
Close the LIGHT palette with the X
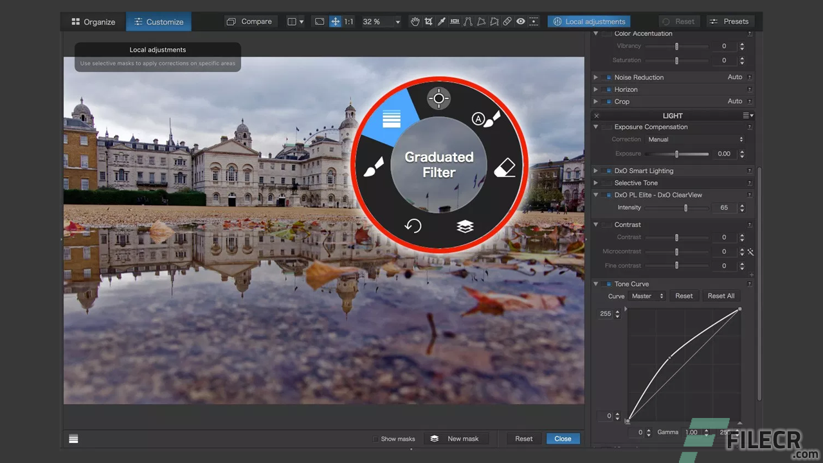pyautogui.click(x=596, y=116)
